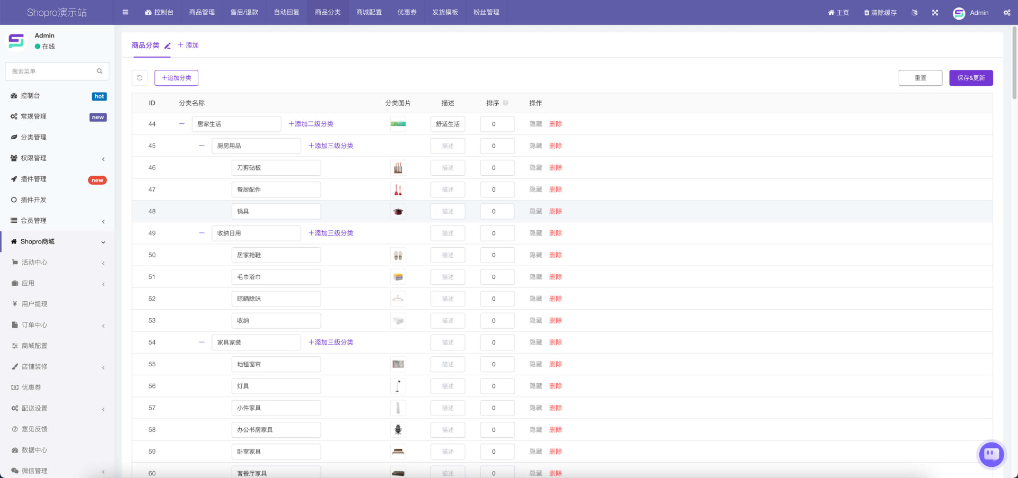The width and height of the screenshot is (1018, 478).
Task: Click the description field for 地毯窗帘
Action: 447,364
